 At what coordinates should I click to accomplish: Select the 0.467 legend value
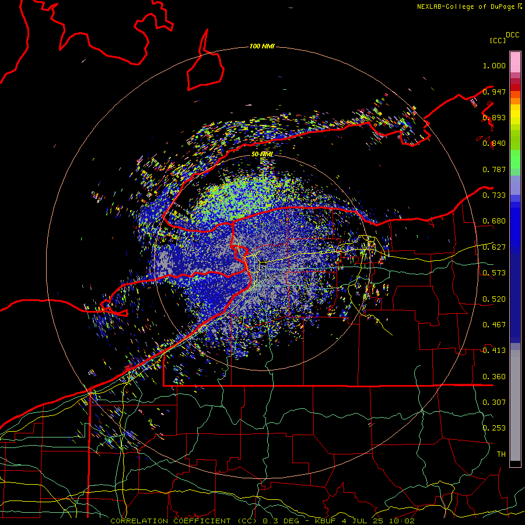point(494,325)
